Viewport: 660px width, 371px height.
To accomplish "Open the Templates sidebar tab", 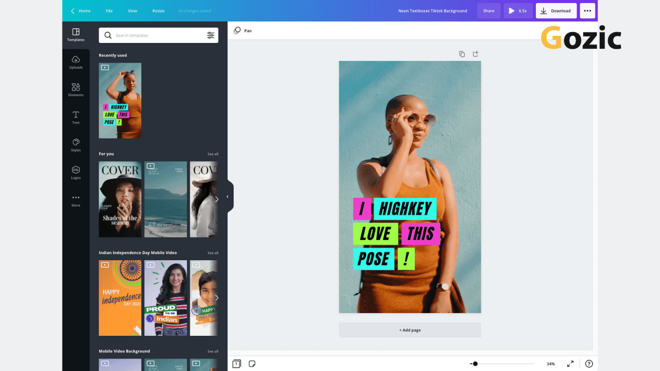I will [x=76, y=35].
